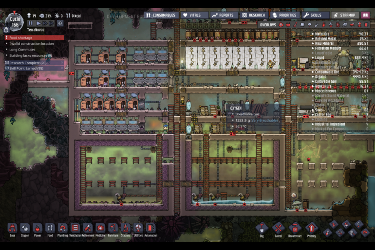Click the Cycle 166 clock dial
This screenshot has width=375, height=250.
[x=15, y=22]
